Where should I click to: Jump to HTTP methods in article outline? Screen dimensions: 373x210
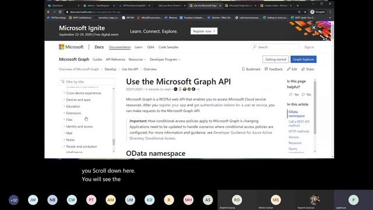coord(299,131)
